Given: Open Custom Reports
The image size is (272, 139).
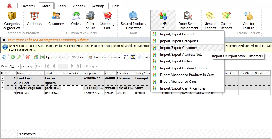Looking at the screenshot, I should click(x=226, y=20).
